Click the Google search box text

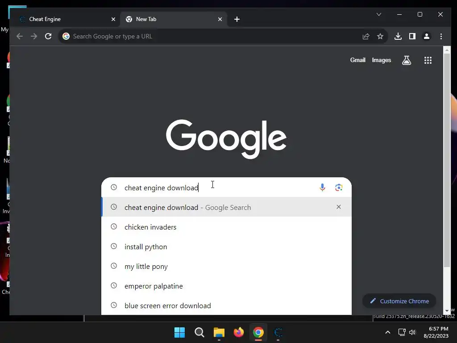coord(161,188)
